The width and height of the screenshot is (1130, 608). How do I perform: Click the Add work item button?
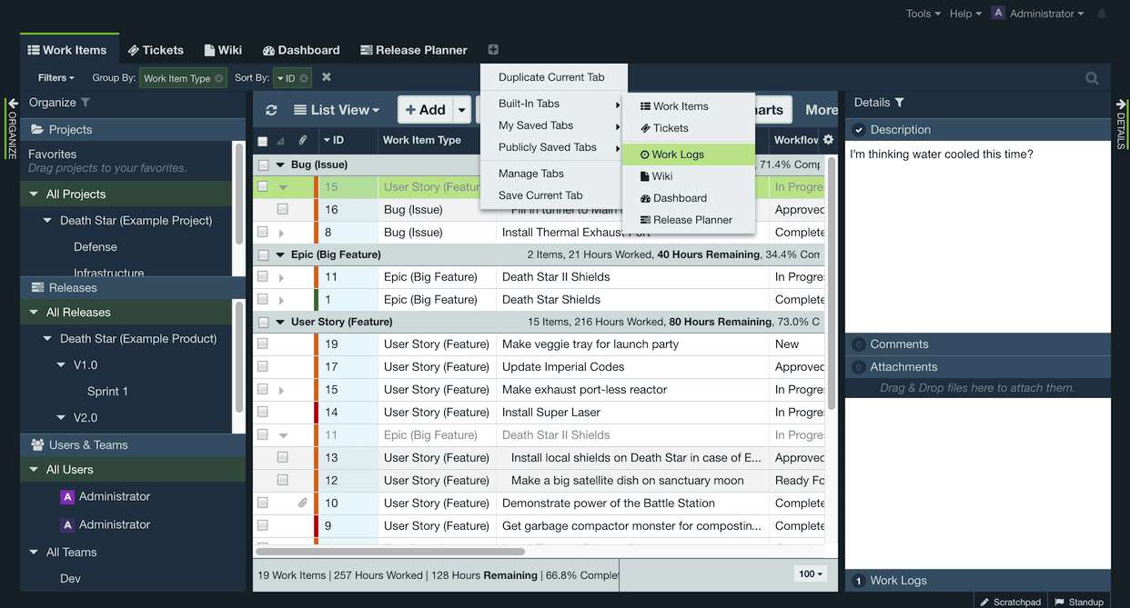[x=425, y=110]
